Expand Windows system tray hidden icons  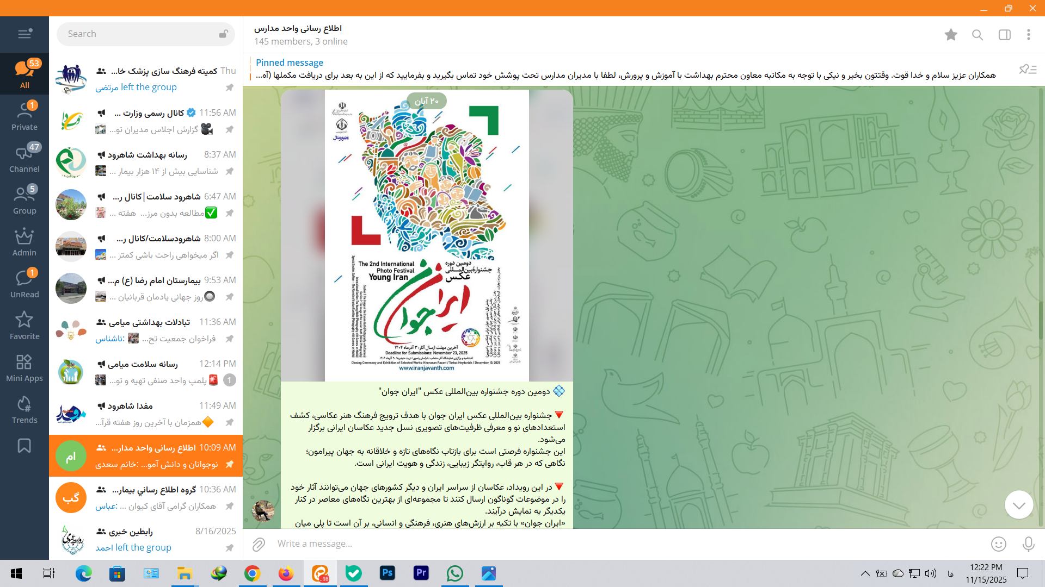click(x=865, y=573)
